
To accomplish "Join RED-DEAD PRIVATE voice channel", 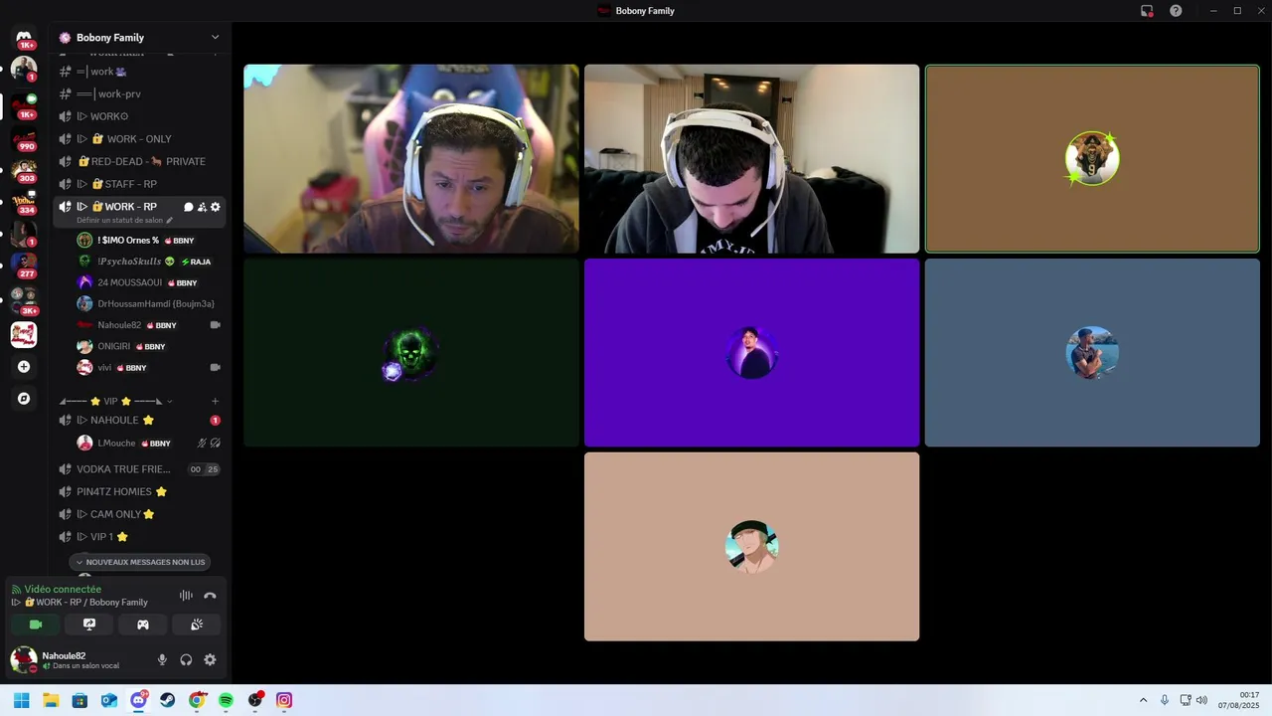I will coord(140,161).
